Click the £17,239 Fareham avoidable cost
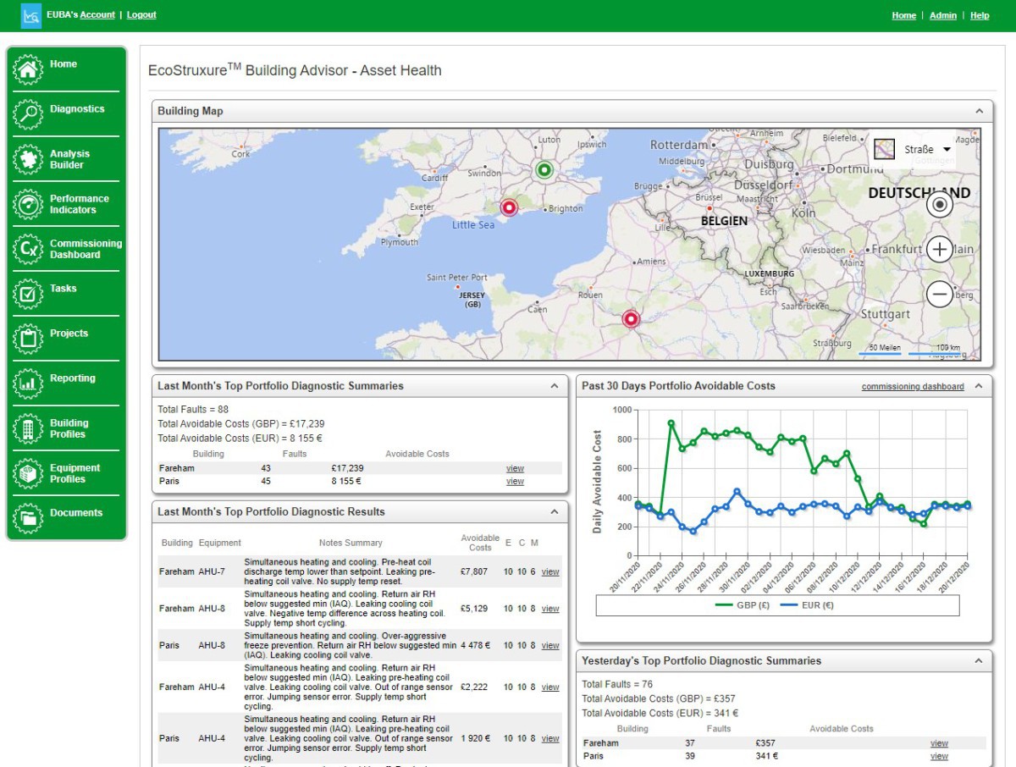This screenshot has width=1016, height=767. click(x=347, y=468)
